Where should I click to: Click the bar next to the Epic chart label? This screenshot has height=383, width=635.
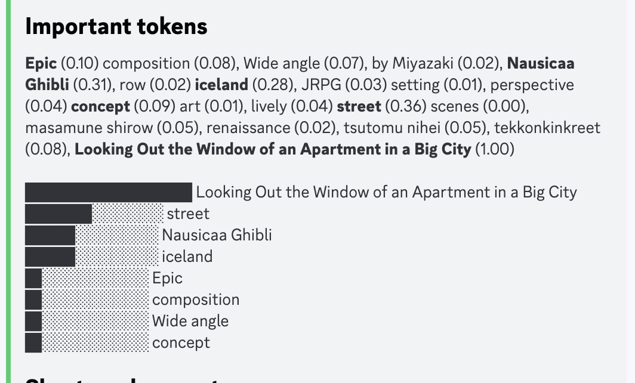point(33,278)
